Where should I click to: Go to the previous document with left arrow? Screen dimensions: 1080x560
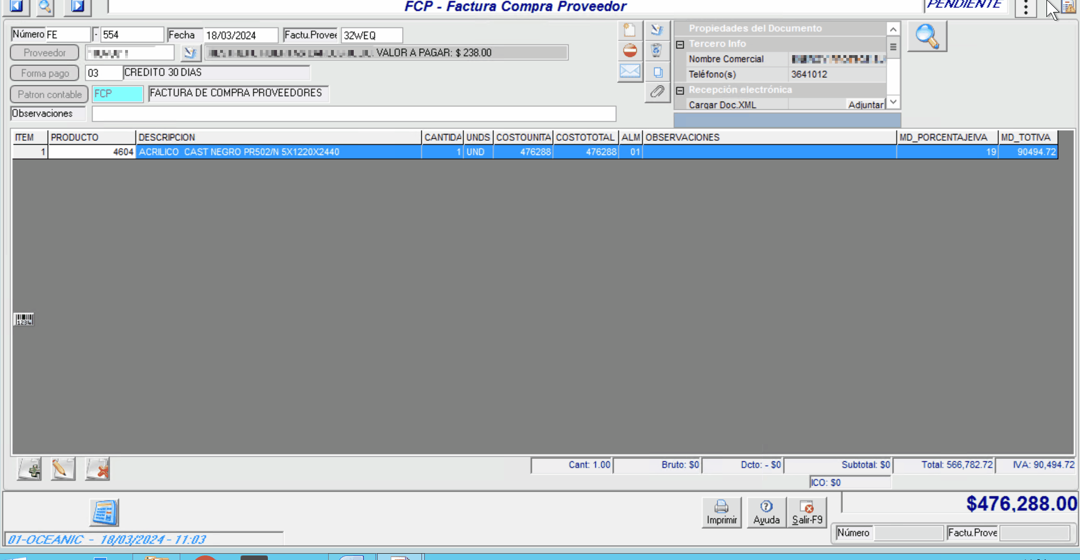pyautogui.click(x=16, y=6)
